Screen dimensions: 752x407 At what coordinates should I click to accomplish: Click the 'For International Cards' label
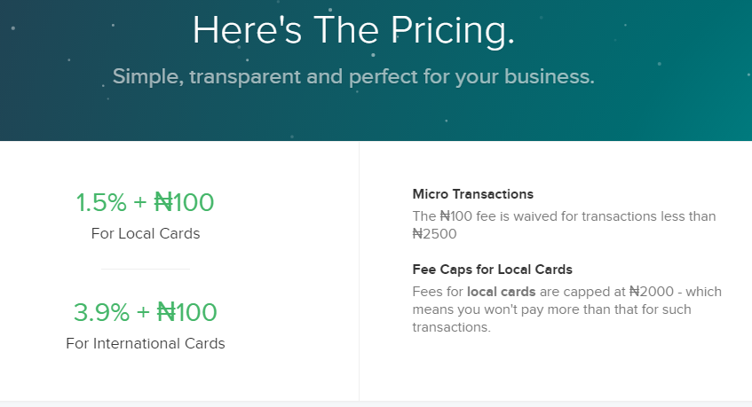[146, 343]
